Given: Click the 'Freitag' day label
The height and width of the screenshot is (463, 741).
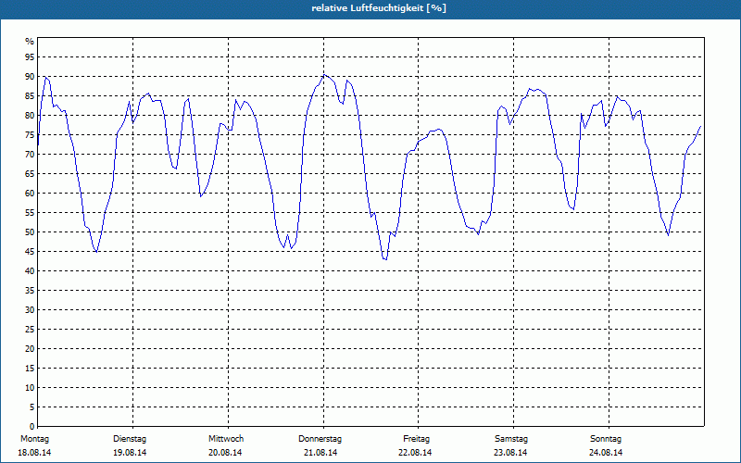Looking at the screenshot, I should click(x=416, y=439).
